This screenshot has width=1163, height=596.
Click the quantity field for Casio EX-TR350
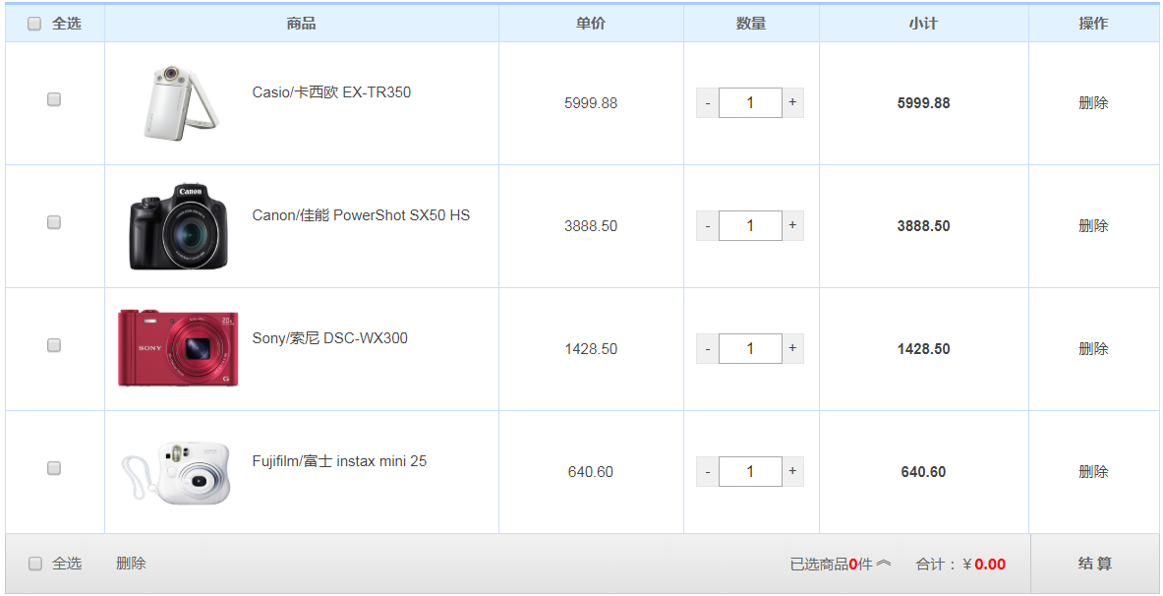pos(750,102)
